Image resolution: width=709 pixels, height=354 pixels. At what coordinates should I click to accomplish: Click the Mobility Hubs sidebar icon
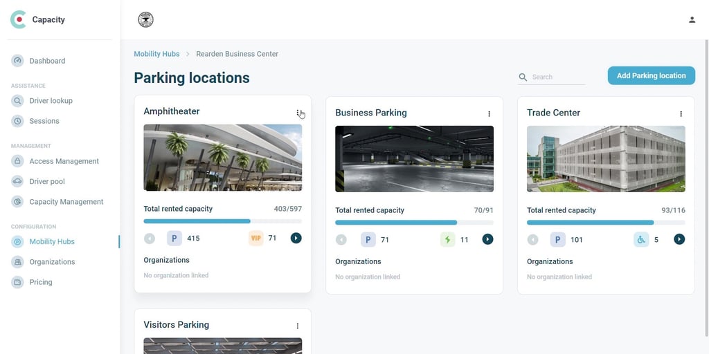click(17, 241)
